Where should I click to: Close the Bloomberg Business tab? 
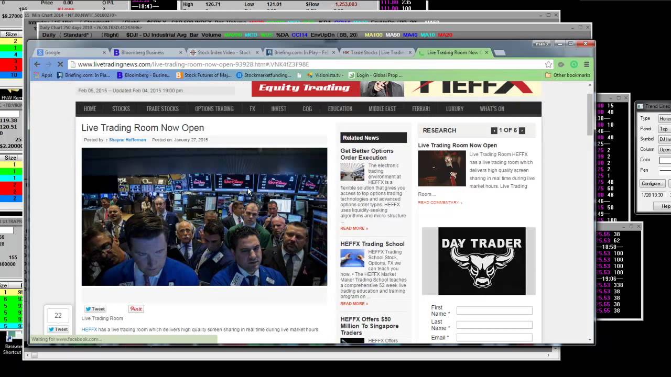click(181, 52)
